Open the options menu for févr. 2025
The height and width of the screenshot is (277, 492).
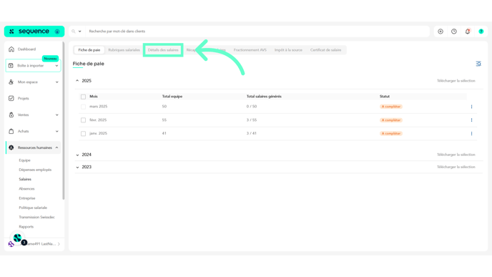click(471, 120)
